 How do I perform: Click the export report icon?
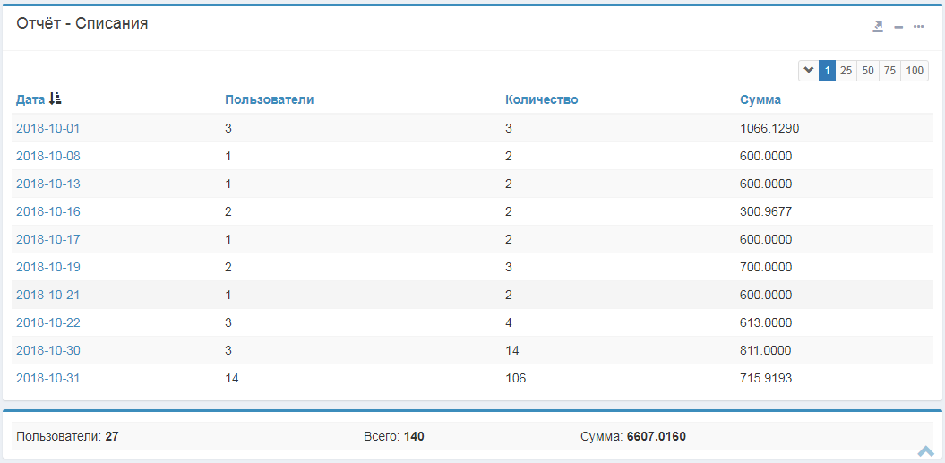point(878,27)
